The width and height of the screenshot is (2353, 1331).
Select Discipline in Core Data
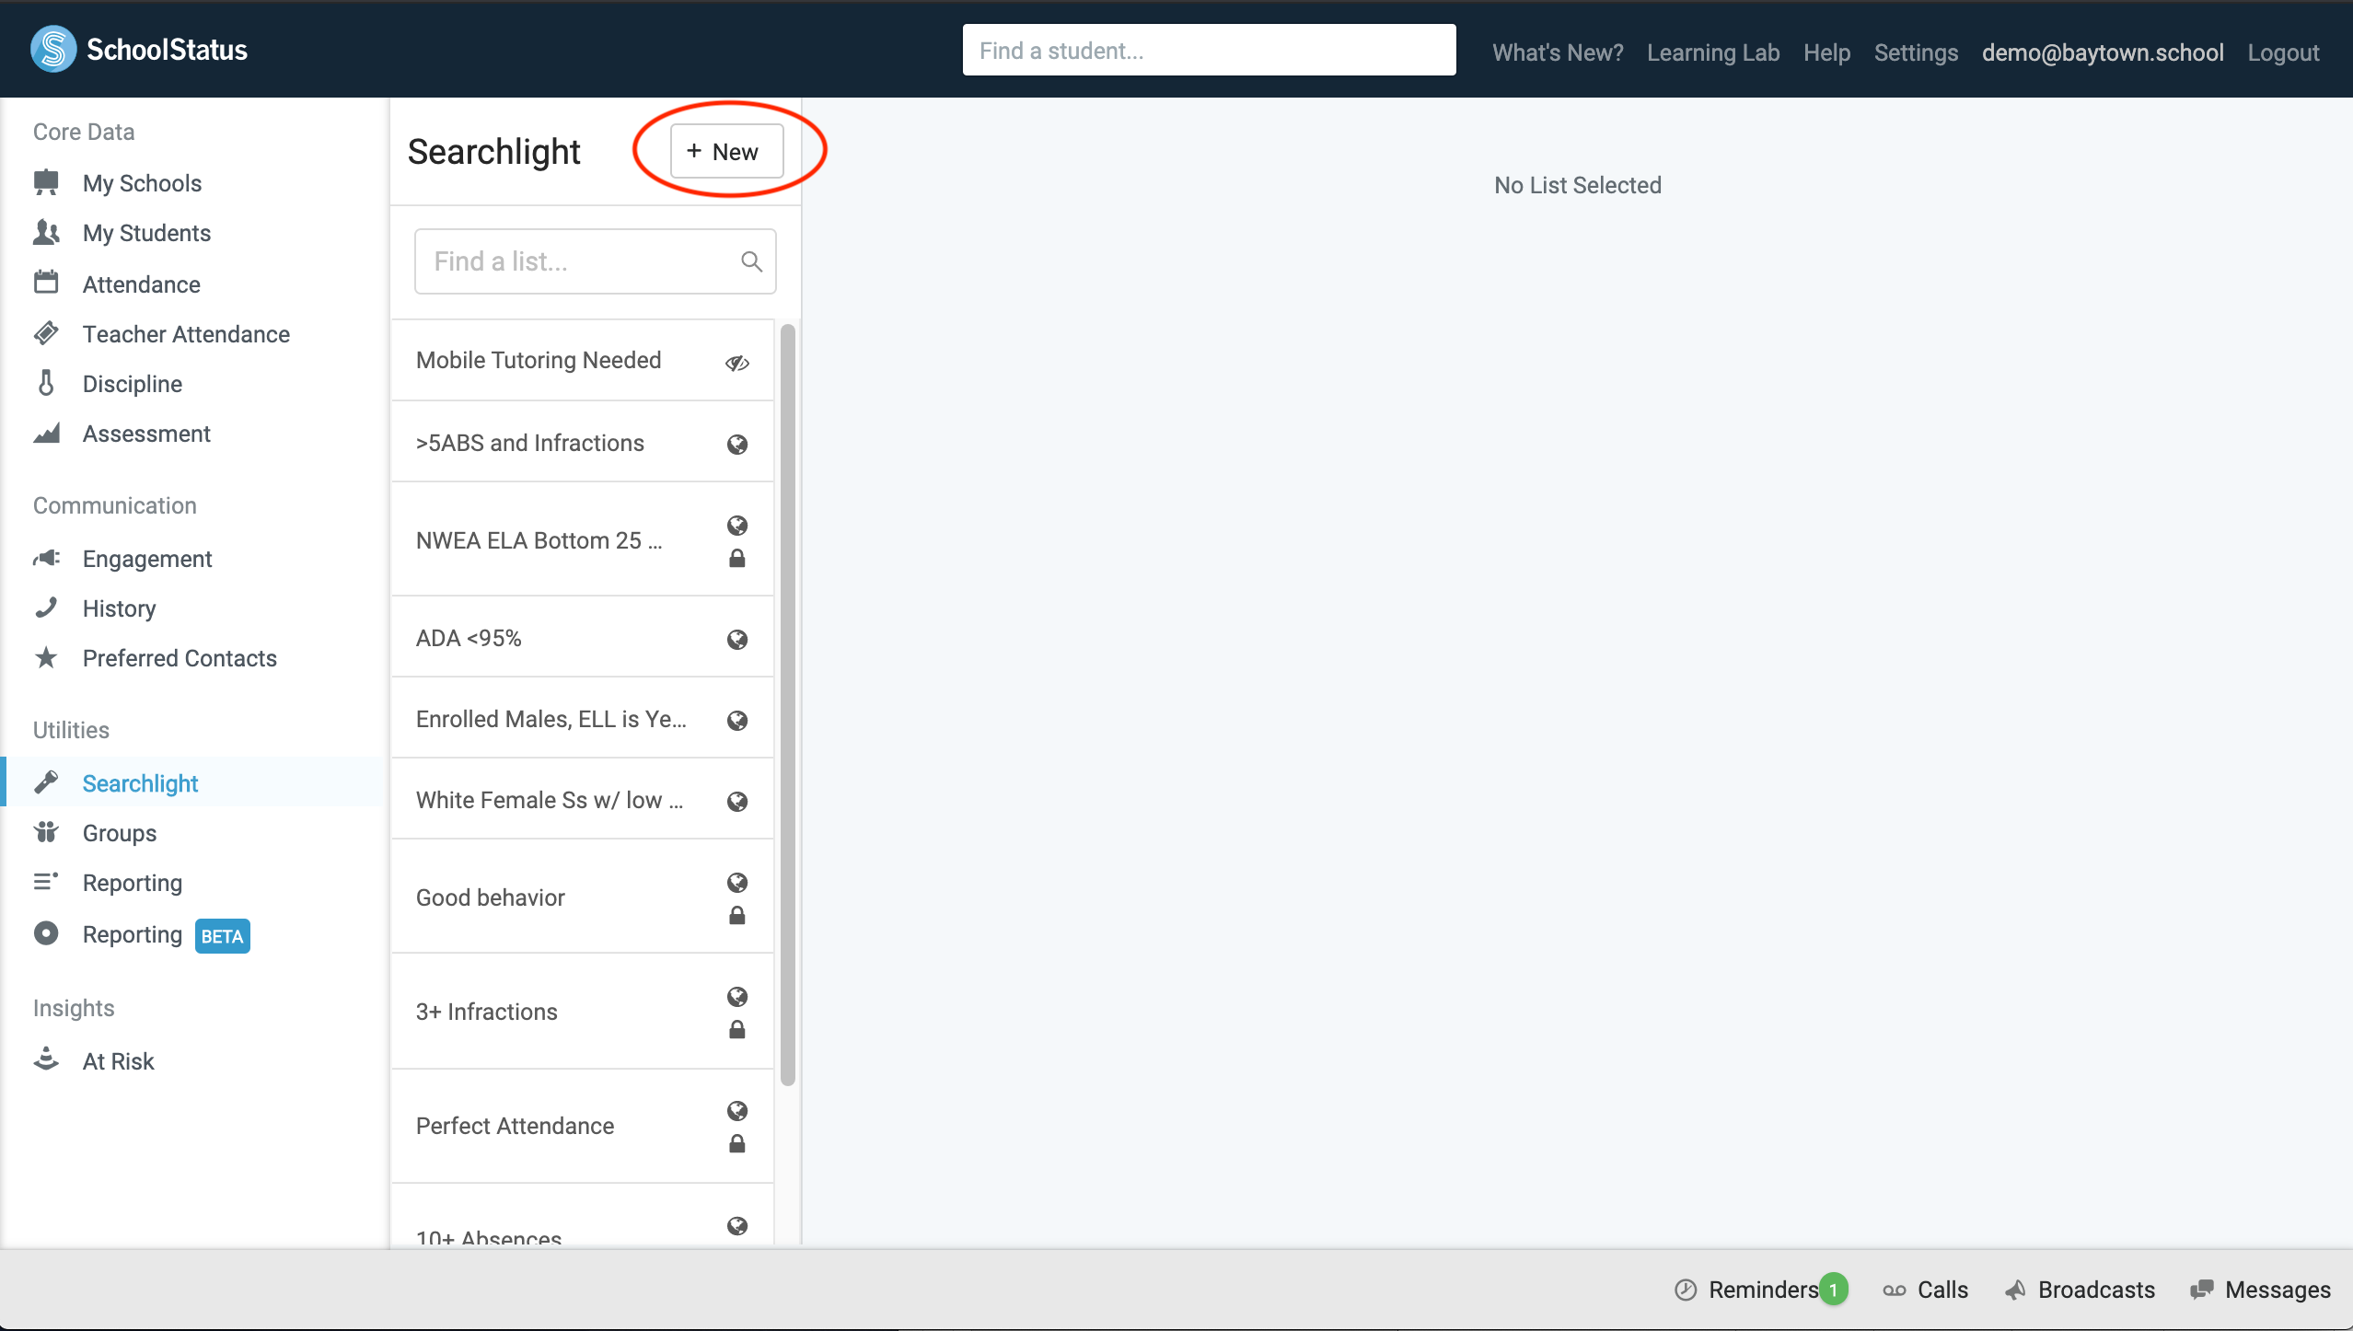click(x=132, y=384)
